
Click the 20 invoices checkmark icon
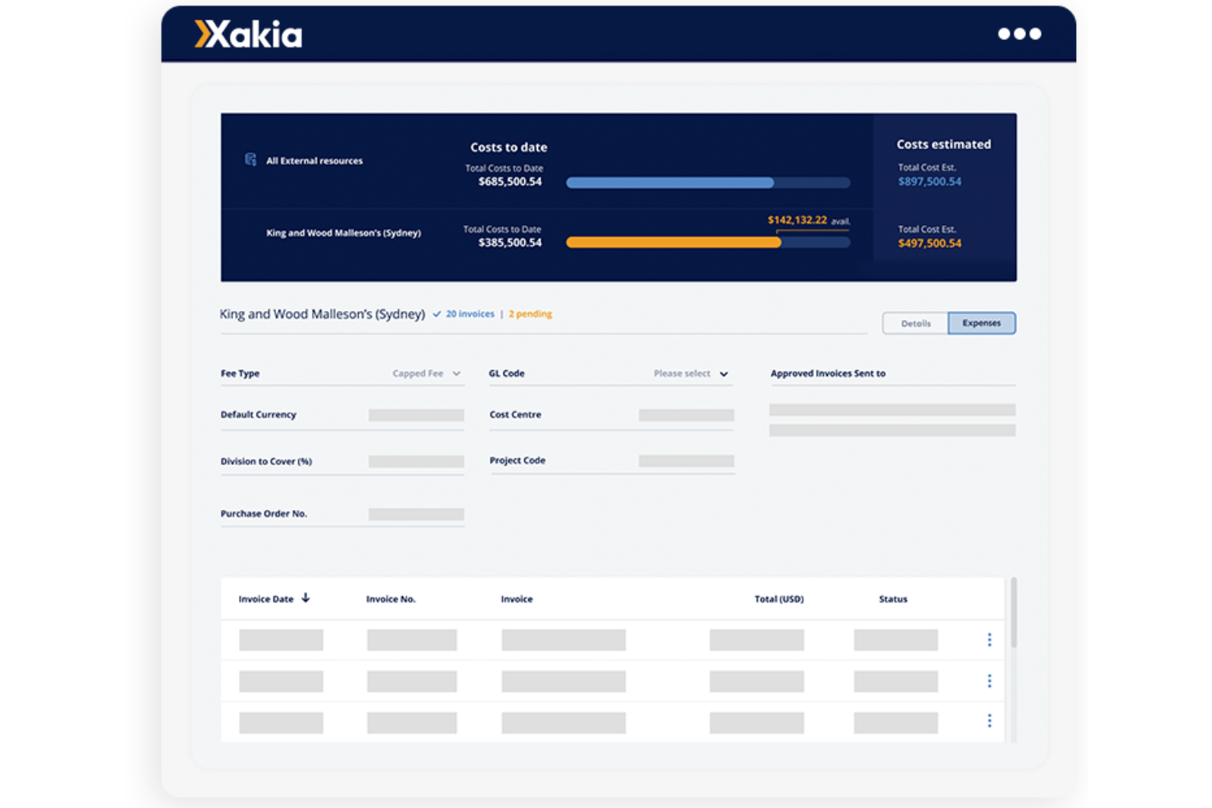437,314
